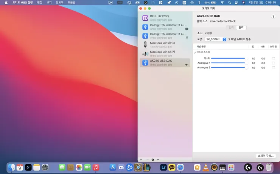Click the minus remove device button

click(x=147, y=160)
